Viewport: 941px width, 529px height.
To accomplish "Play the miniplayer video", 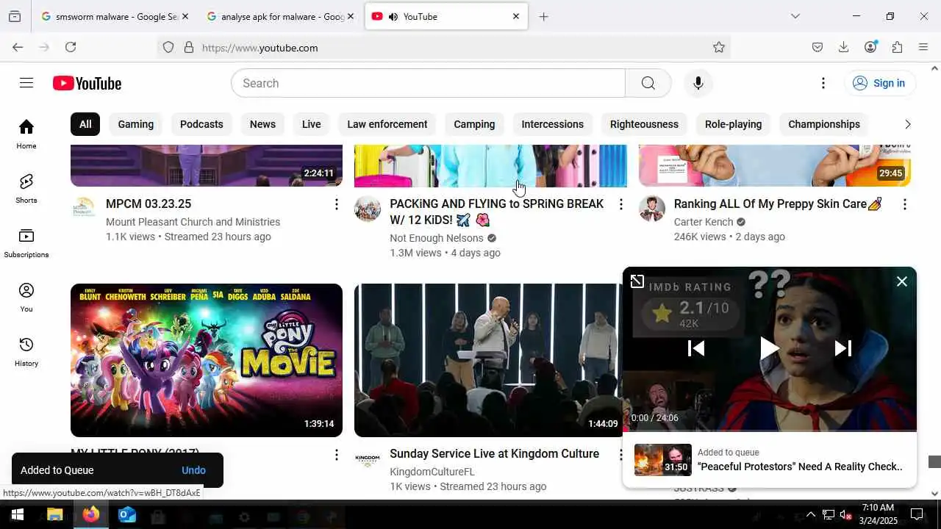I will [769, 348].
